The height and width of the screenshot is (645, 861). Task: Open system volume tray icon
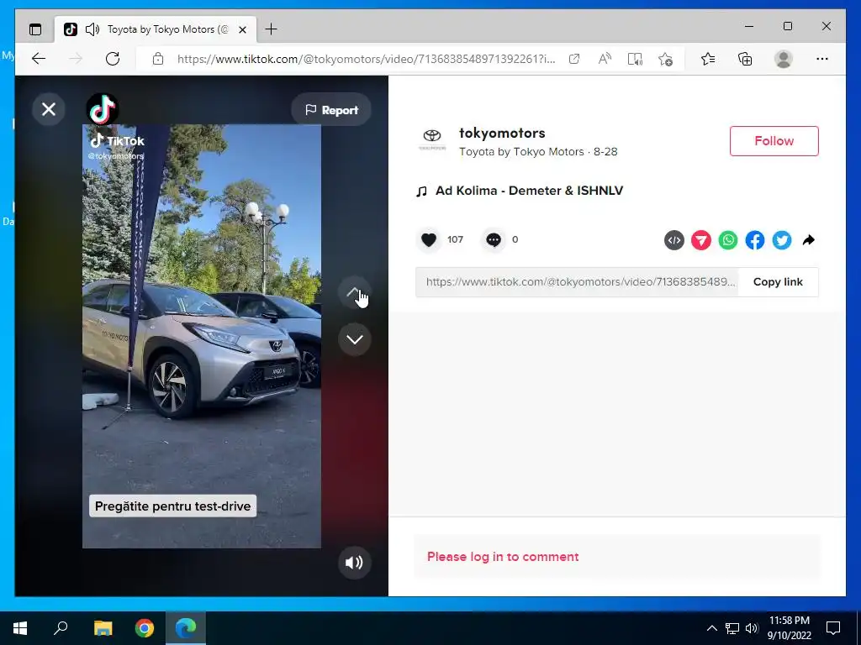tap(752, 628)
